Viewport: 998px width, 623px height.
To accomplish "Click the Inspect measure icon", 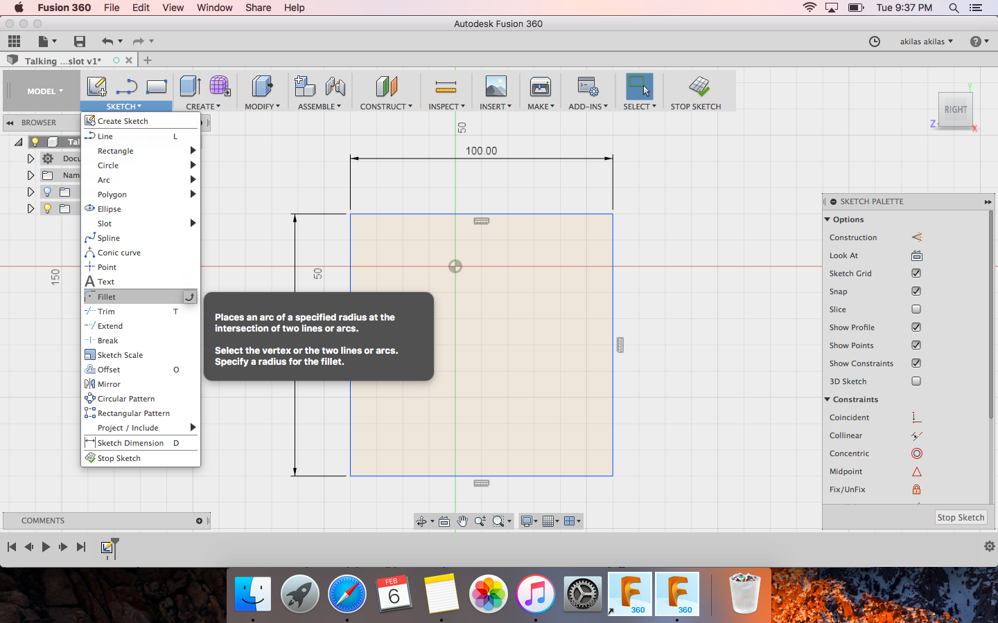I will coord(446,87).
